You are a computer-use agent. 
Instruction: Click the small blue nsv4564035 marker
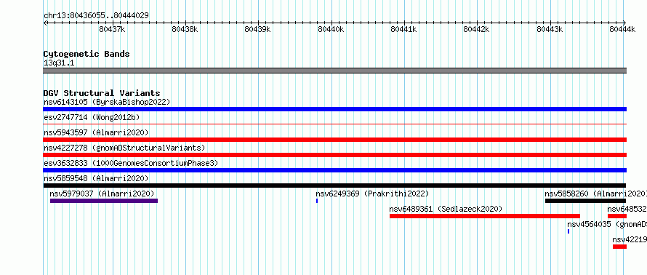(568, 231)
